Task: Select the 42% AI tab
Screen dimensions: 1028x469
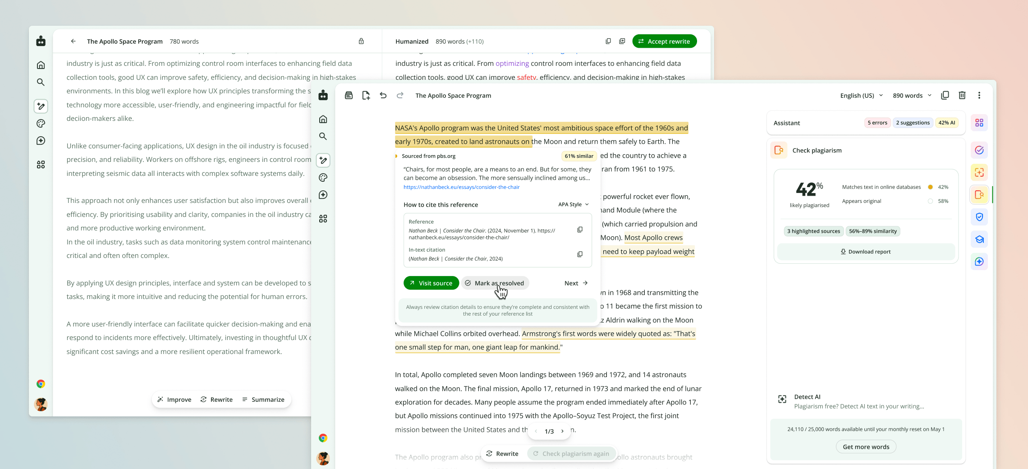Action: click(x=946, y=123)
